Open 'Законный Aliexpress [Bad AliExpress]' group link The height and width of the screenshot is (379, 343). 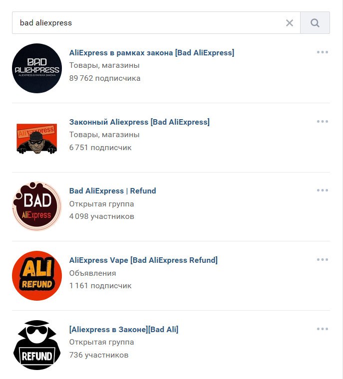(139, 122)
